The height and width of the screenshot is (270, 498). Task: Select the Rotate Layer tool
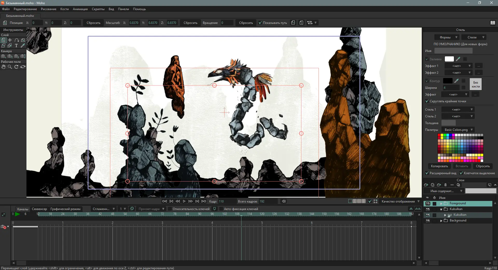point(17,40)
